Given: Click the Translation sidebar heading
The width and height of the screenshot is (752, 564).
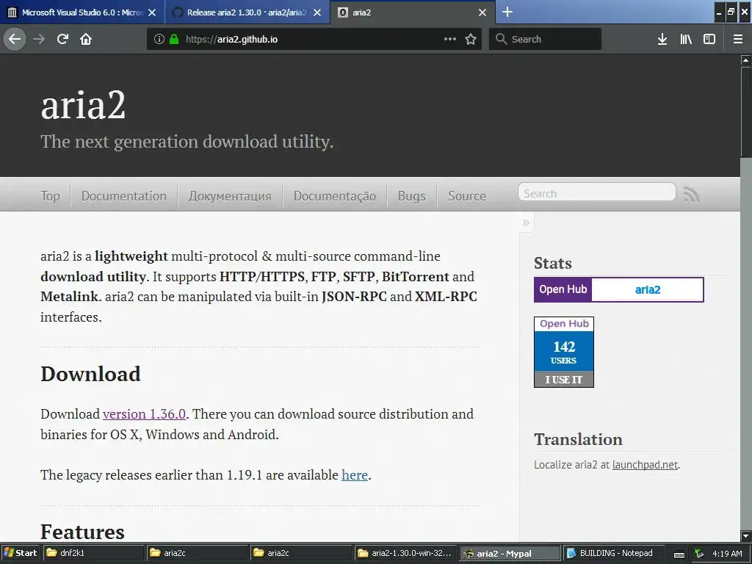Looking at the screenshot, I should (579, 439).
